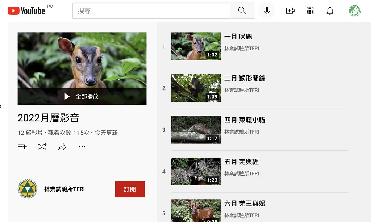Image resolution: width=371 pixels, height=222 pixels.
Task: Open the create video camera icon
Action: pyautogui.click(x=290, y=11)
